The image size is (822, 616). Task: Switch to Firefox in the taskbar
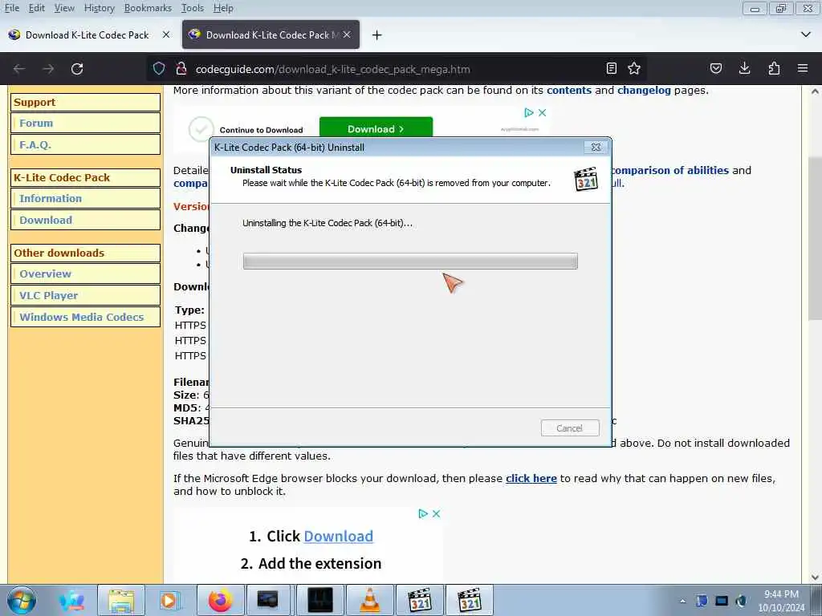(220, 600)
